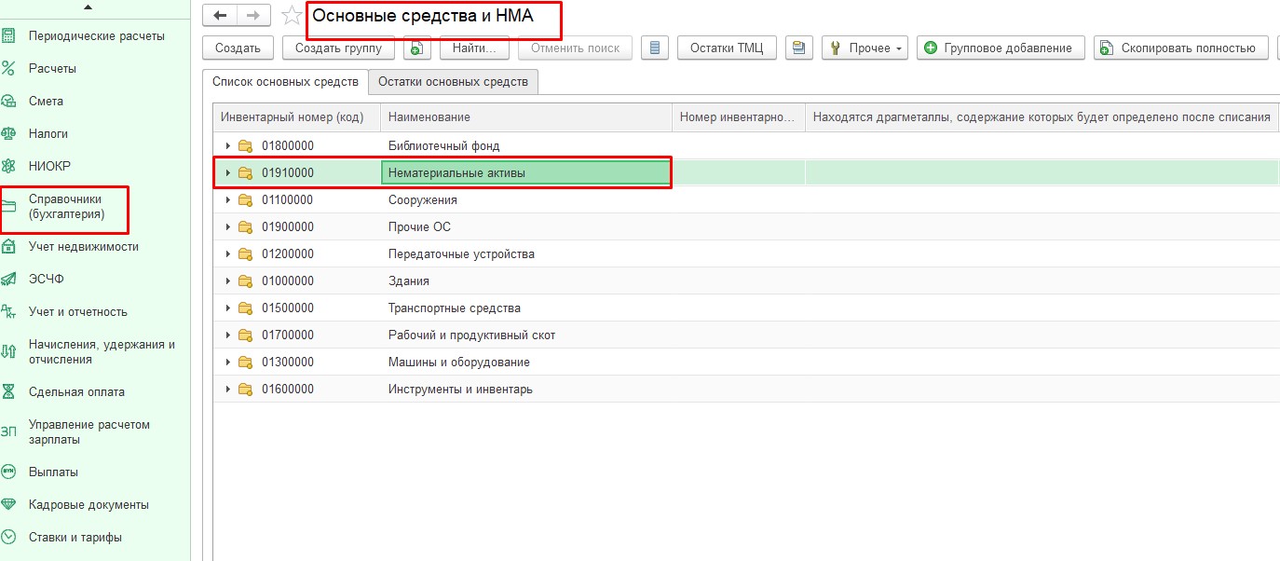Open the ЭСЧФ section

click(47, 279)
